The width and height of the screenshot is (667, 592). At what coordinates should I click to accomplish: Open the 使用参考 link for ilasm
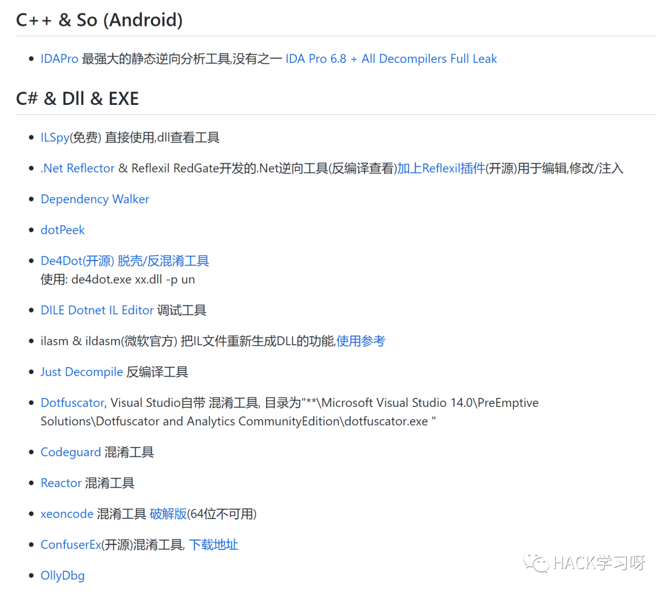(x=361, y=341)
